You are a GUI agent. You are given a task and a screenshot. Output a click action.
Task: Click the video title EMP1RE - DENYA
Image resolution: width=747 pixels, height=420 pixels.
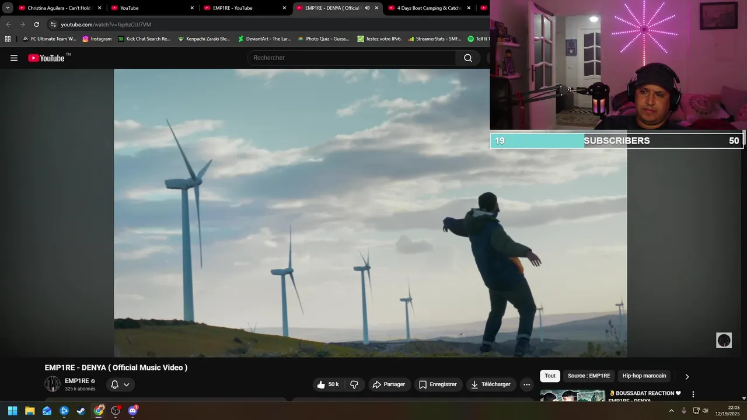pos(116,367)
